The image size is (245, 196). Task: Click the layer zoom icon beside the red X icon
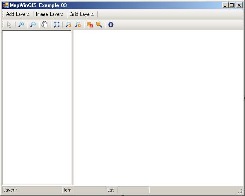[99, 24]
